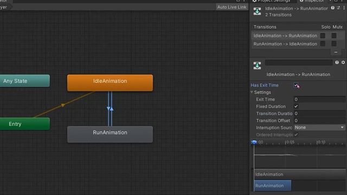Open the gear settings icon next to the name field
The image size is (347, 195).
pyautogui.click(x=343, y=63)
